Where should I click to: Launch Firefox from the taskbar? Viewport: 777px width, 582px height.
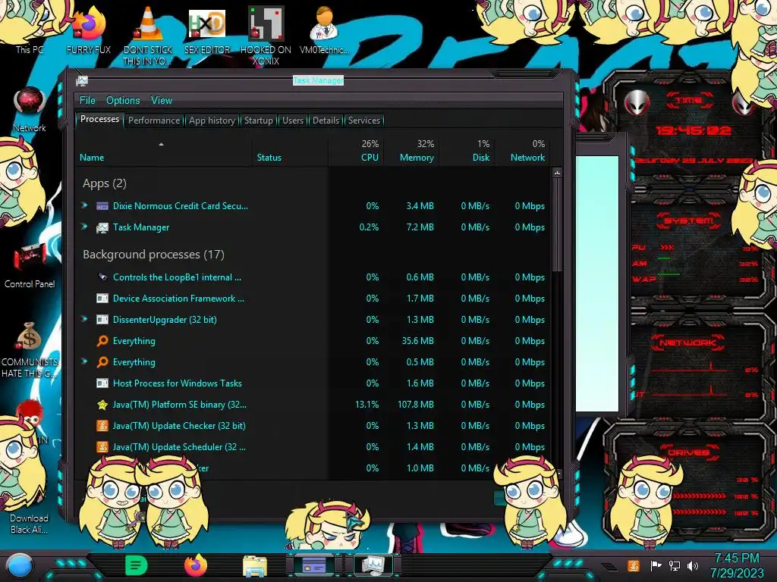coord(195,565)
